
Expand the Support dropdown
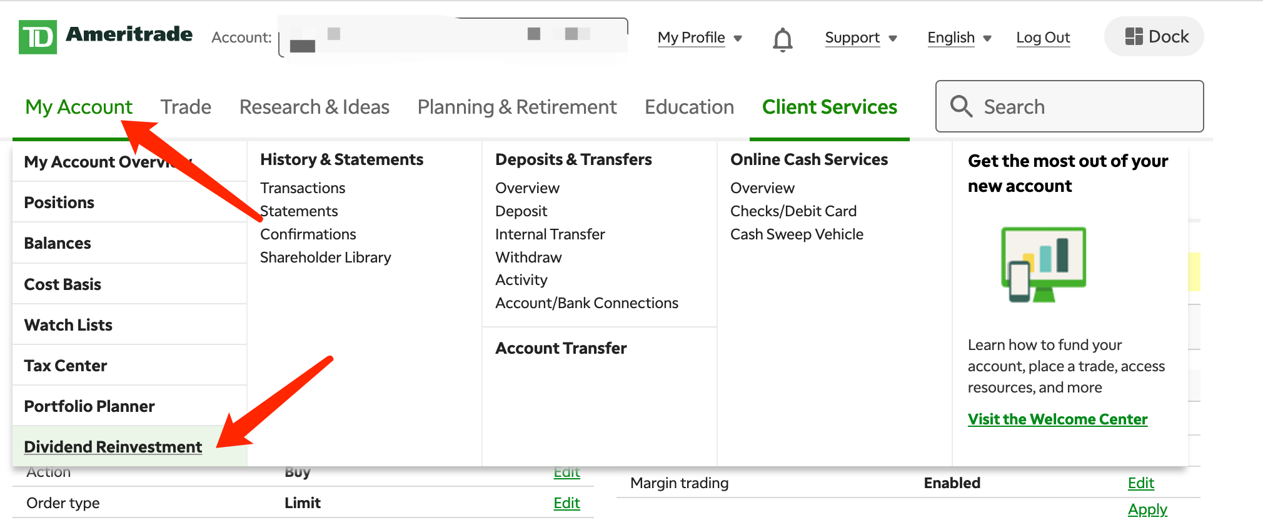pyautogui.click(x=861, y=37)
